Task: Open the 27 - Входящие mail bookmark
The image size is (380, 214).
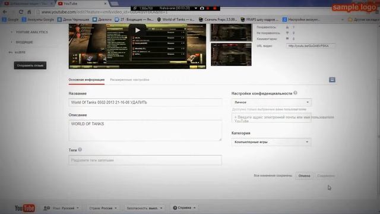Action: pos(134,20)
